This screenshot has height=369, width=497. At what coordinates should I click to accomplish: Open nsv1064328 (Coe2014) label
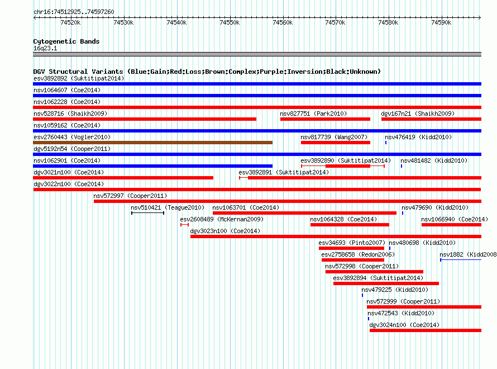point(343,219)
